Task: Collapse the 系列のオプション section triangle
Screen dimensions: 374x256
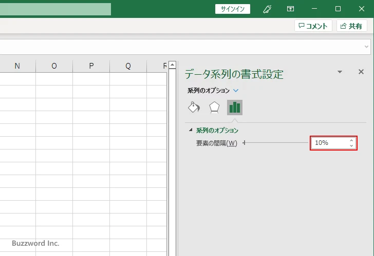Action: click(191, 130)
